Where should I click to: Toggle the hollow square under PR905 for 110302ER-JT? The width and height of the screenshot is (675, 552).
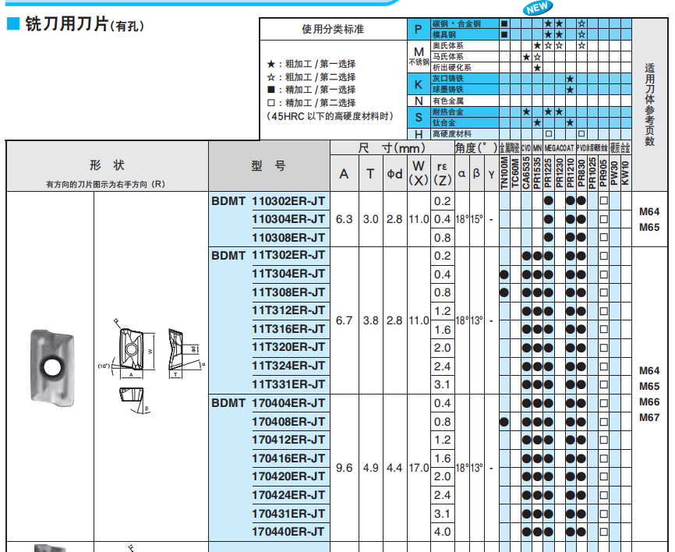(603, 201)
